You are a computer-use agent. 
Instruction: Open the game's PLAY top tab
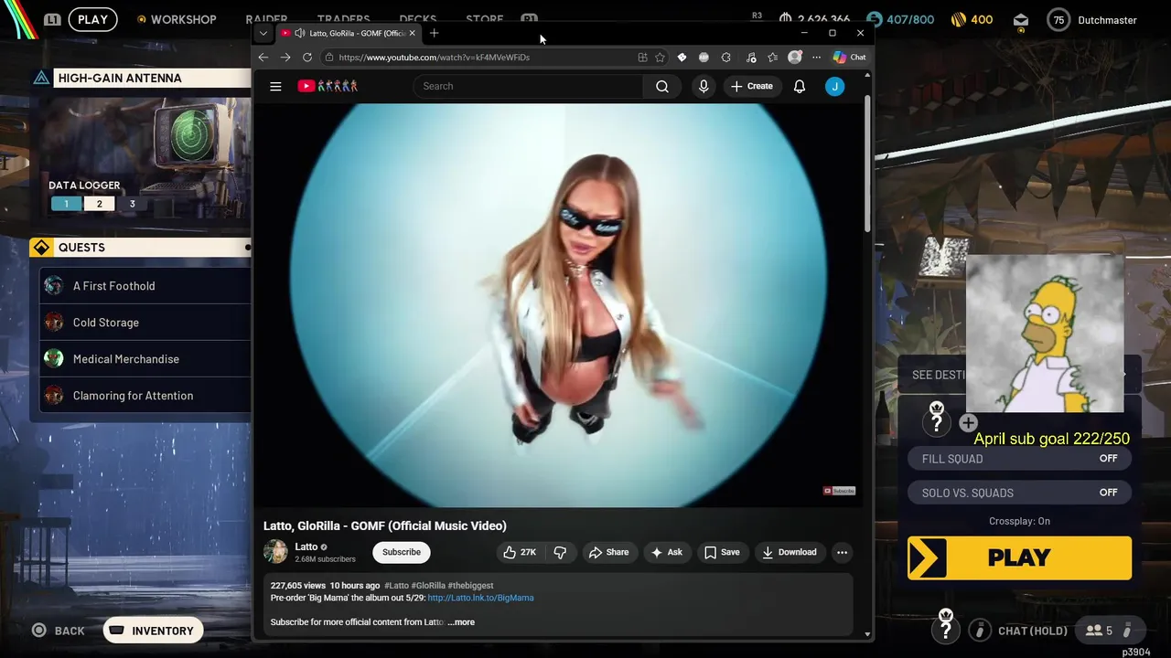point(92,19)
